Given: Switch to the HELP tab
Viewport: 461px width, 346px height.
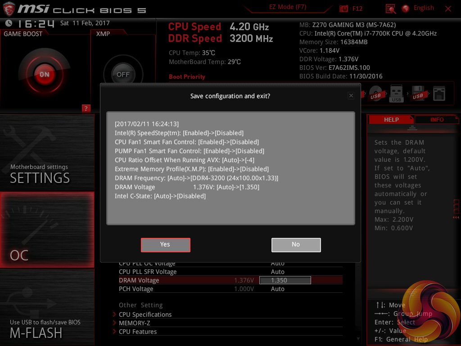Looking at the screenshot, I should click(x=391, y=120).
